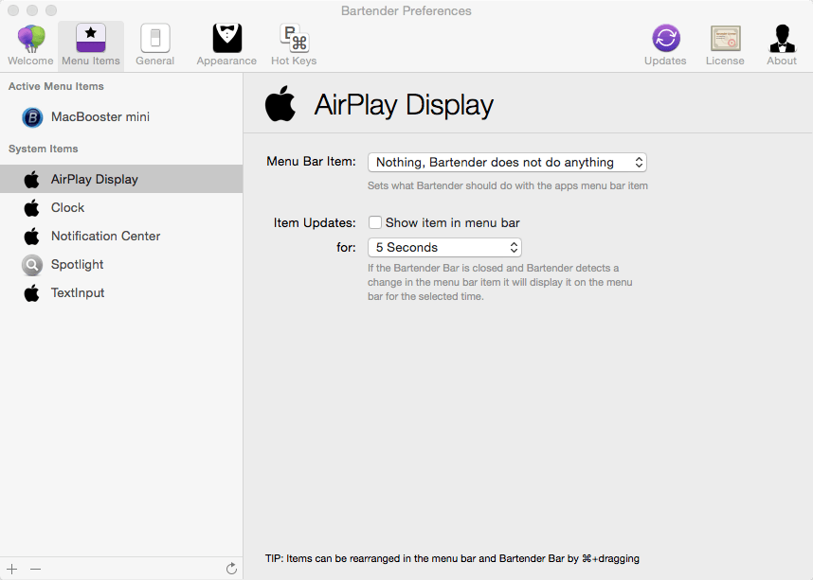Open the Menu Bar Item dropdown
This screenshot has width=813, height=580.
(507, 163)
